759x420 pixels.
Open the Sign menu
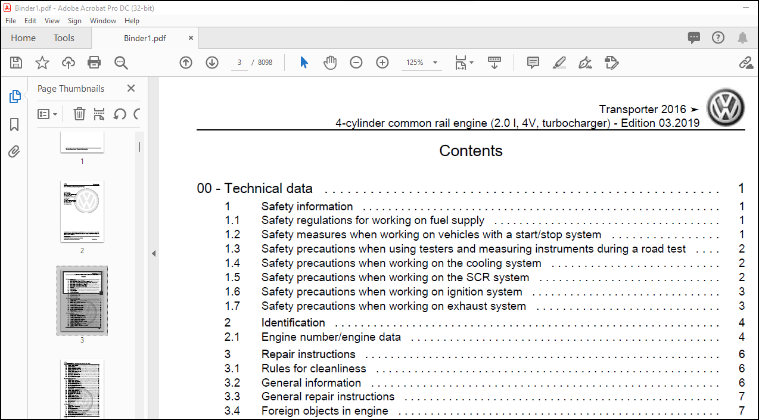[74, 20]
